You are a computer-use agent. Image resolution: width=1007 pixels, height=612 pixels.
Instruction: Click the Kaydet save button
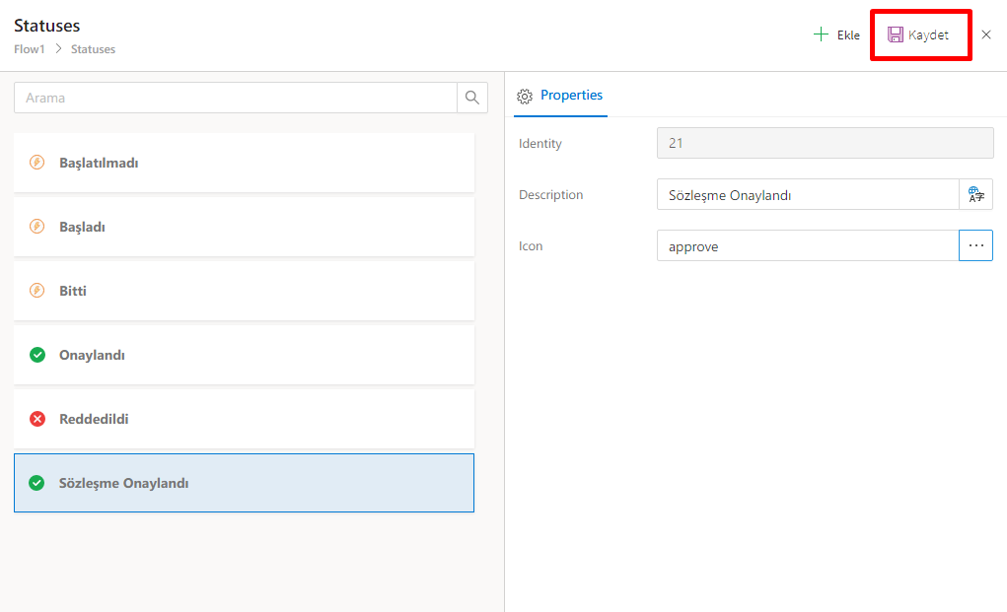coord(918,35)
